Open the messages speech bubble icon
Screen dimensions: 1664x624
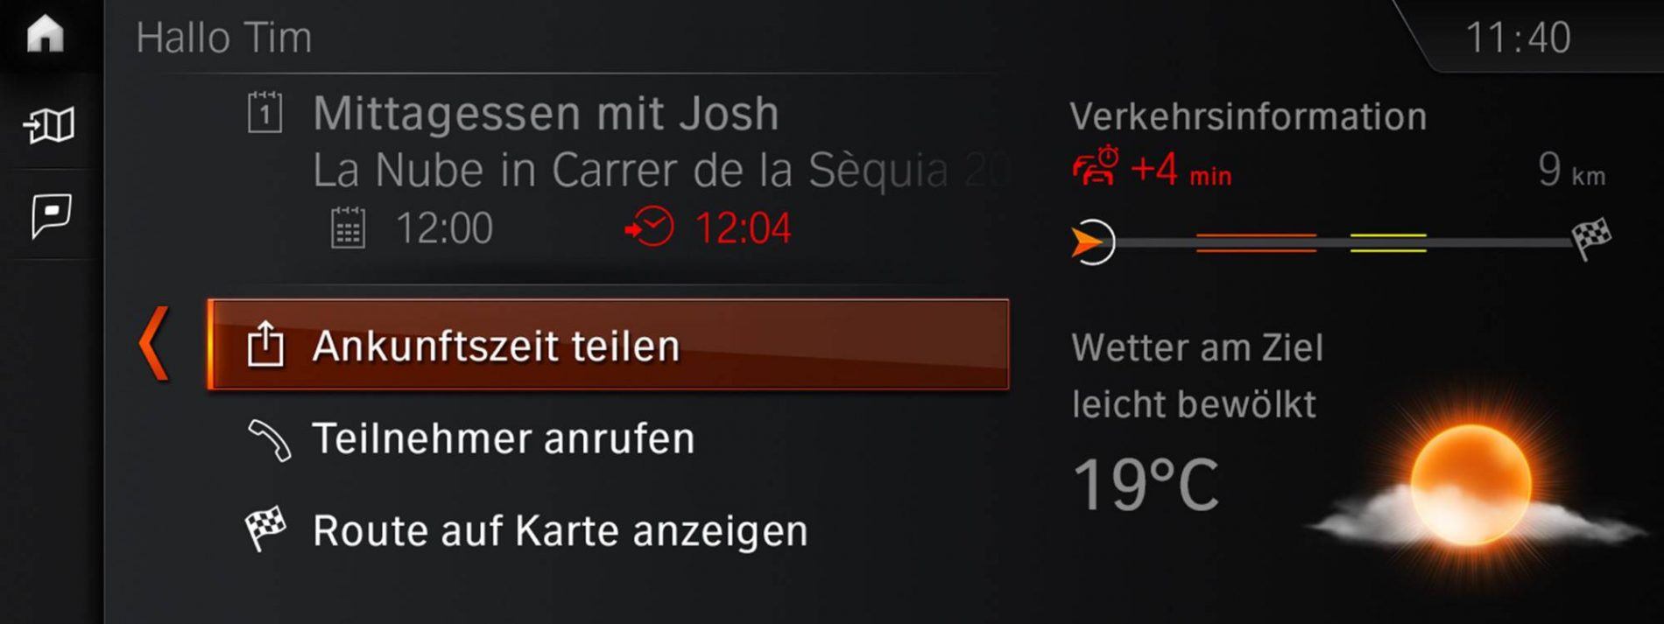coord(51,215)
